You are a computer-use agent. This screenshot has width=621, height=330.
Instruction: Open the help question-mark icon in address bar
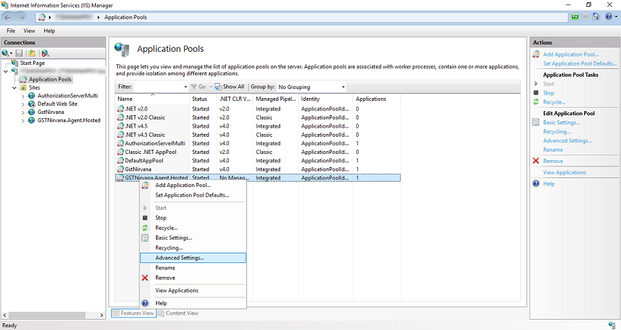[609, 17]
